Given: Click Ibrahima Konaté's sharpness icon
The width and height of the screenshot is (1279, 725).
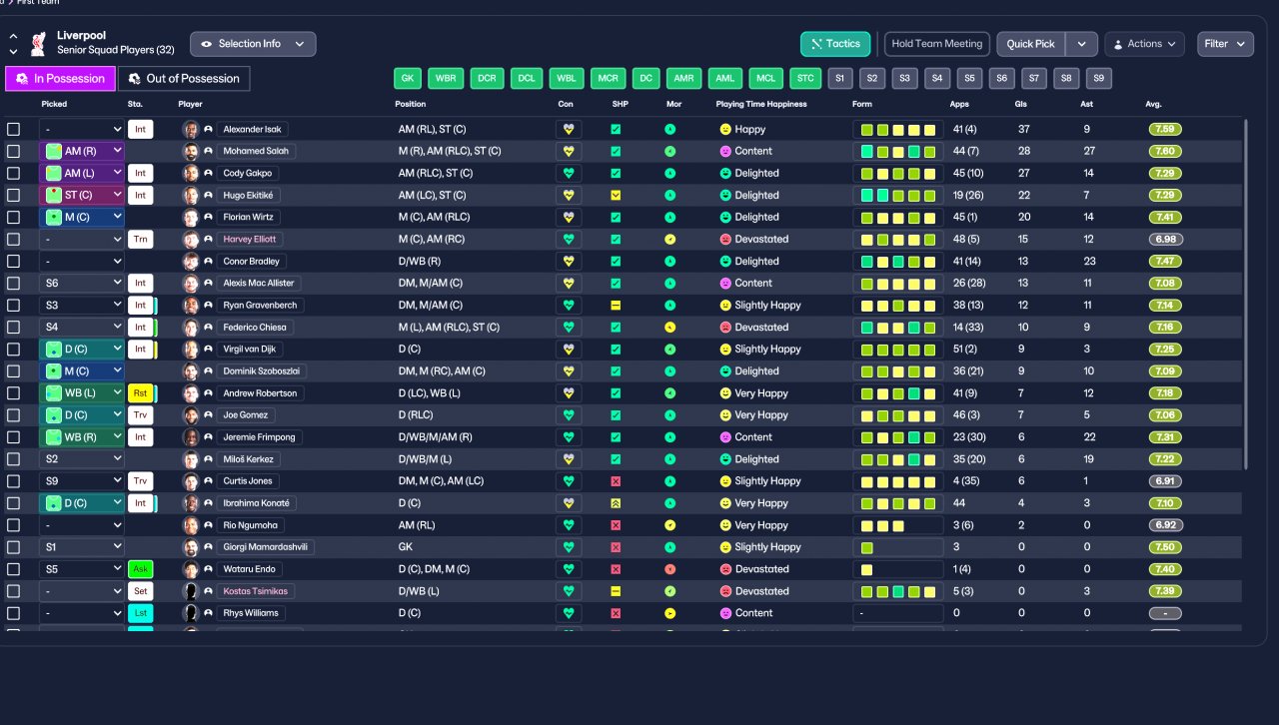Looking at the screenshot, I should click(x=616, y=502).
